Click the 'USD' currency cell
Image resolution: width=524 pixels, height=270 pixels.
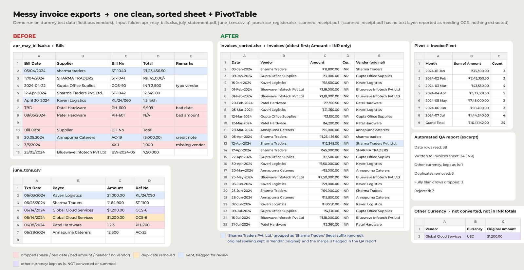coord(476,236)
